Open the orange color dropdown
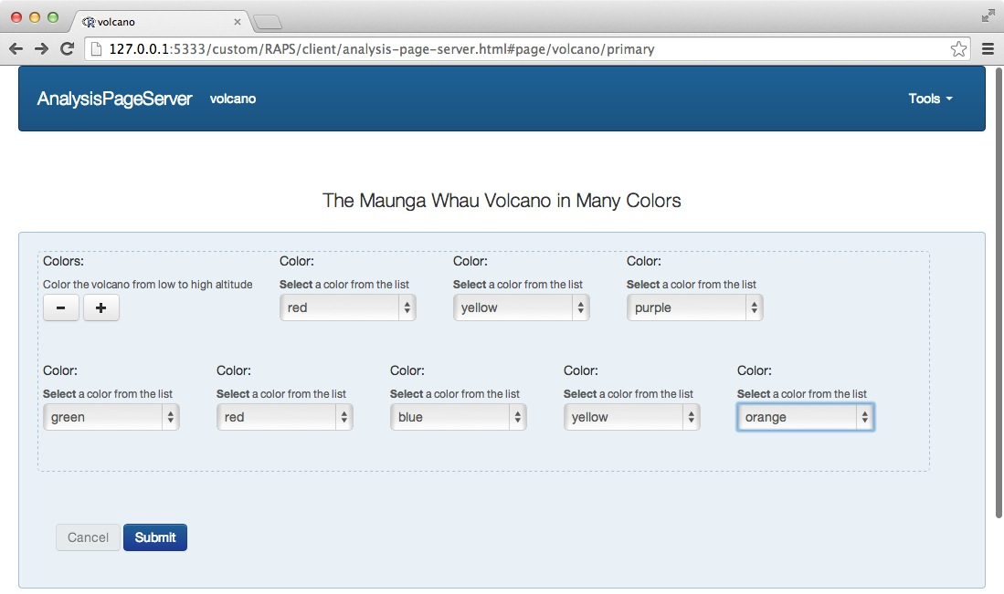 coord(806,418)
